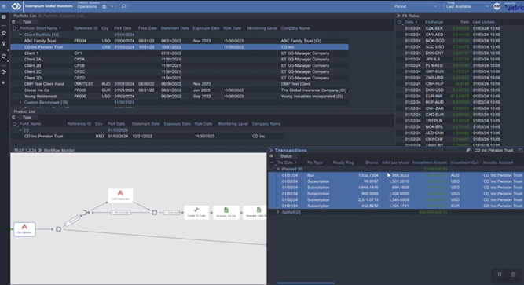Select the PM Approval workflow node

tap(24, 229)
